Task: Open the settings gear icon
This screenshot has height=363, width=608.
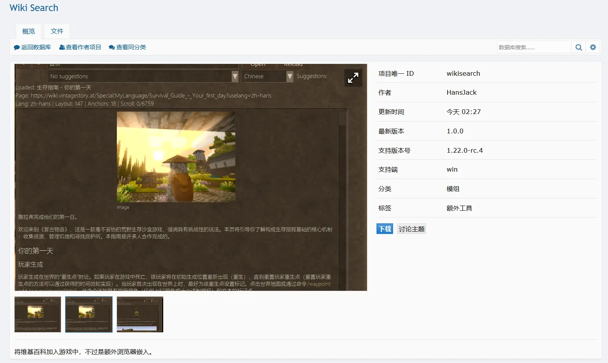Action: (593, 47)
